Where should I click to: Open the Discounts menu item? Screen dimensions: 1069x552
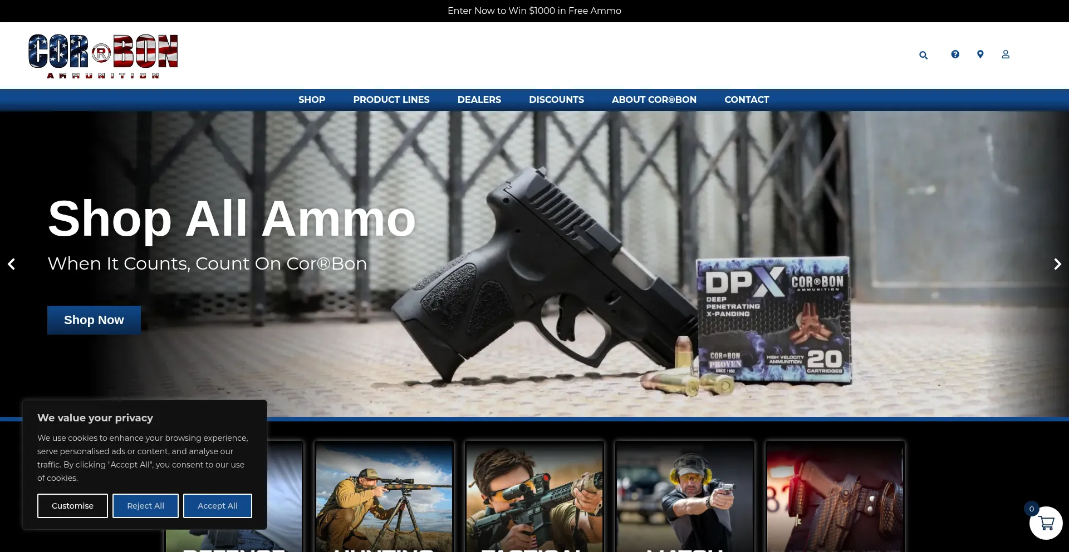tap(556, 100)
